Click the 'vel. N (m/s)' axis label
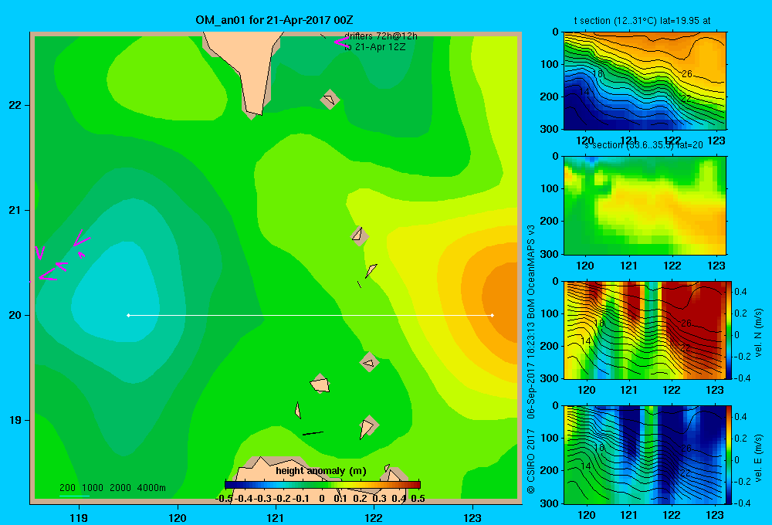The image size is (772, 525). pyautogui.click(x=758, y=333)
